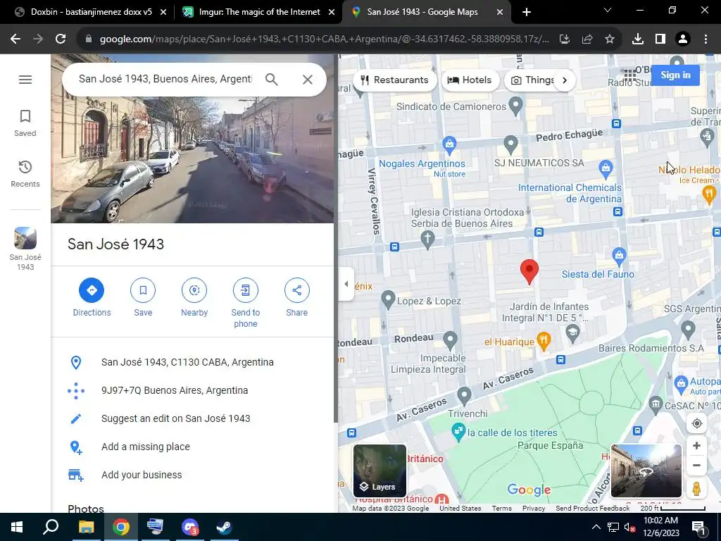This screenshot has width=721, height=541.
Task: Click the browser address bar URL
Action: click(324, 39)
